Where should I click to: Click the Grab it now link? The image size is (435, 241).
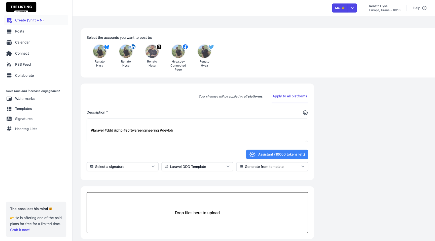[x=20, y=230]
